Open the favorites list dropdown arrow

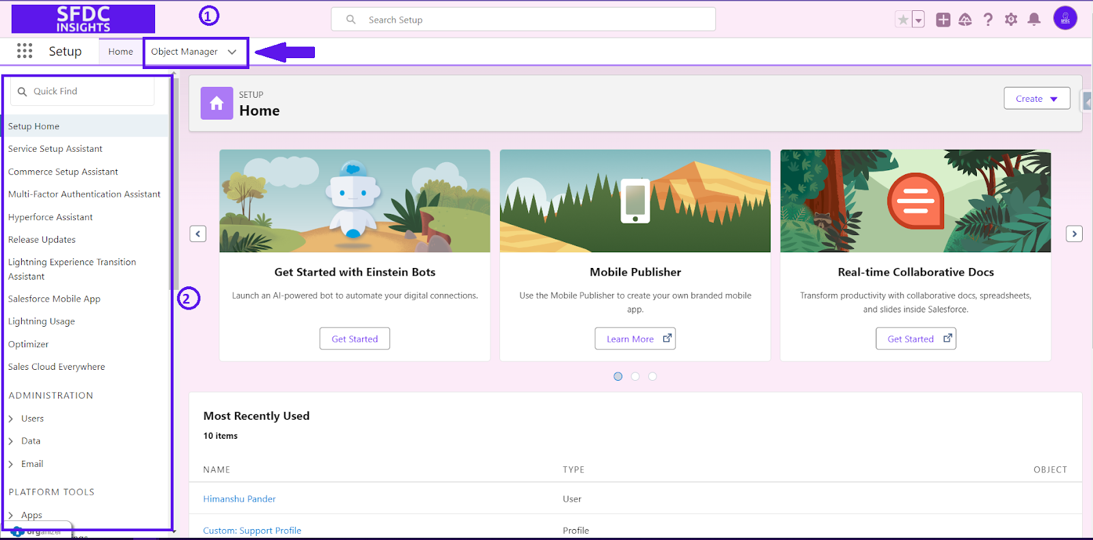[x=918, y=20]
